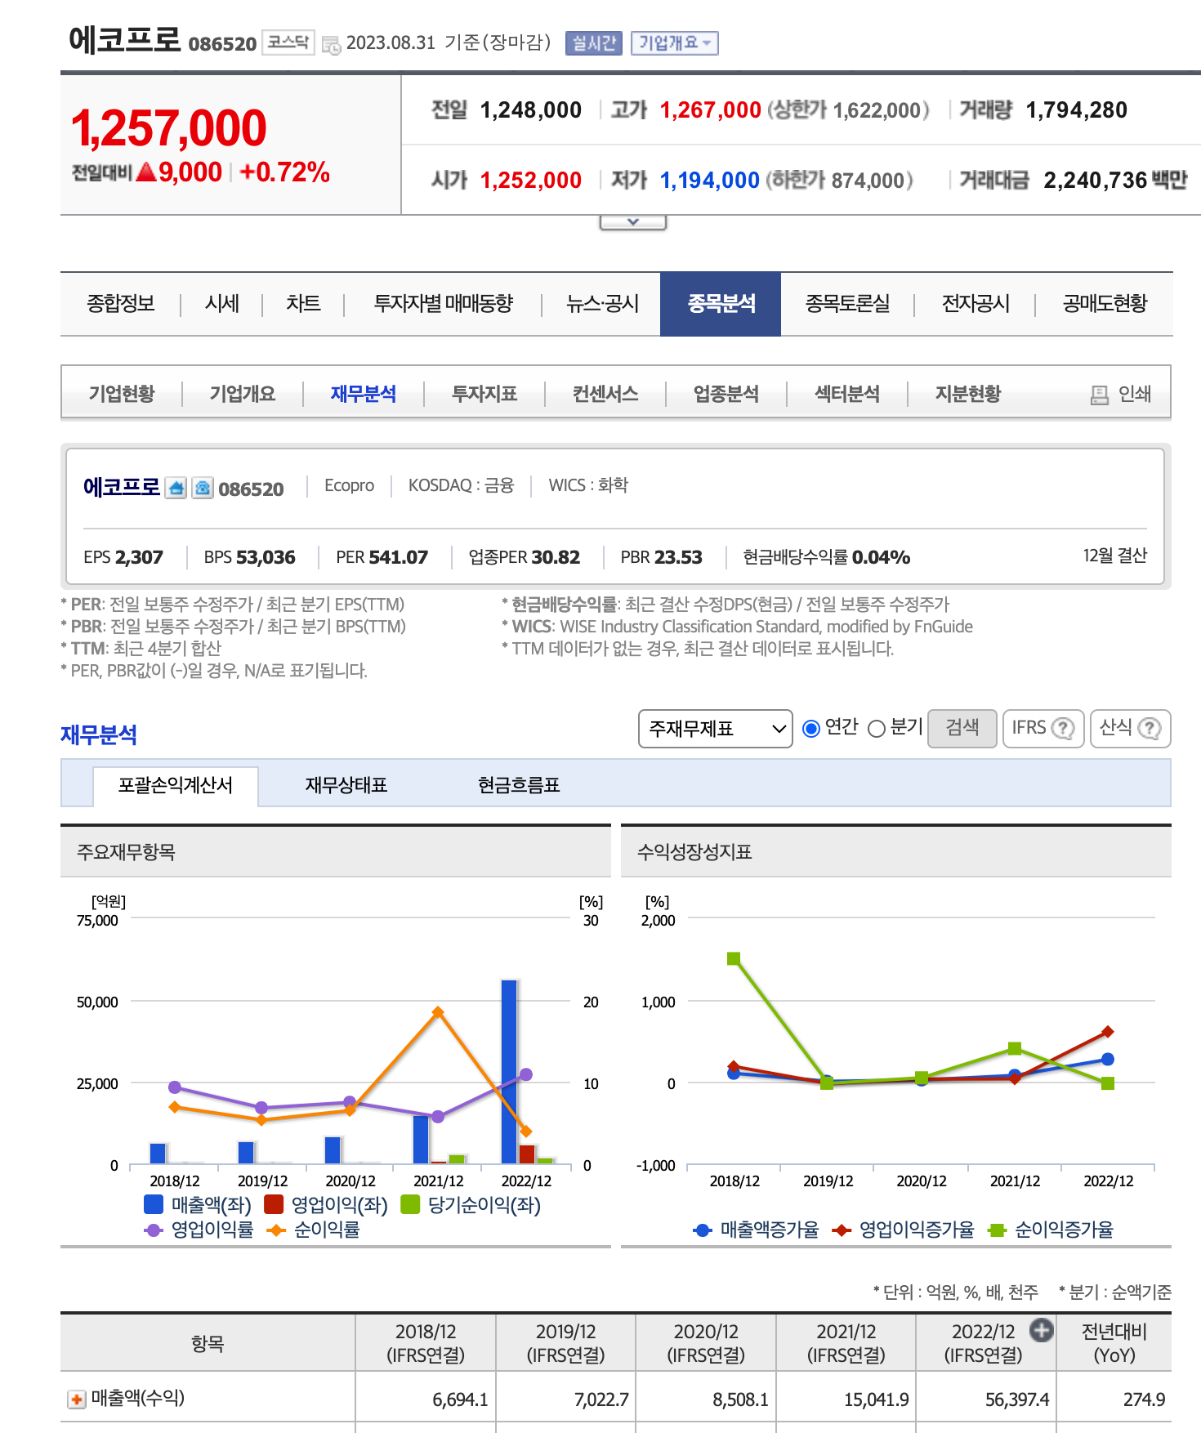
Task: Click the 2022/12 blue 매출액 bar
Action: tap(509, 1072)
